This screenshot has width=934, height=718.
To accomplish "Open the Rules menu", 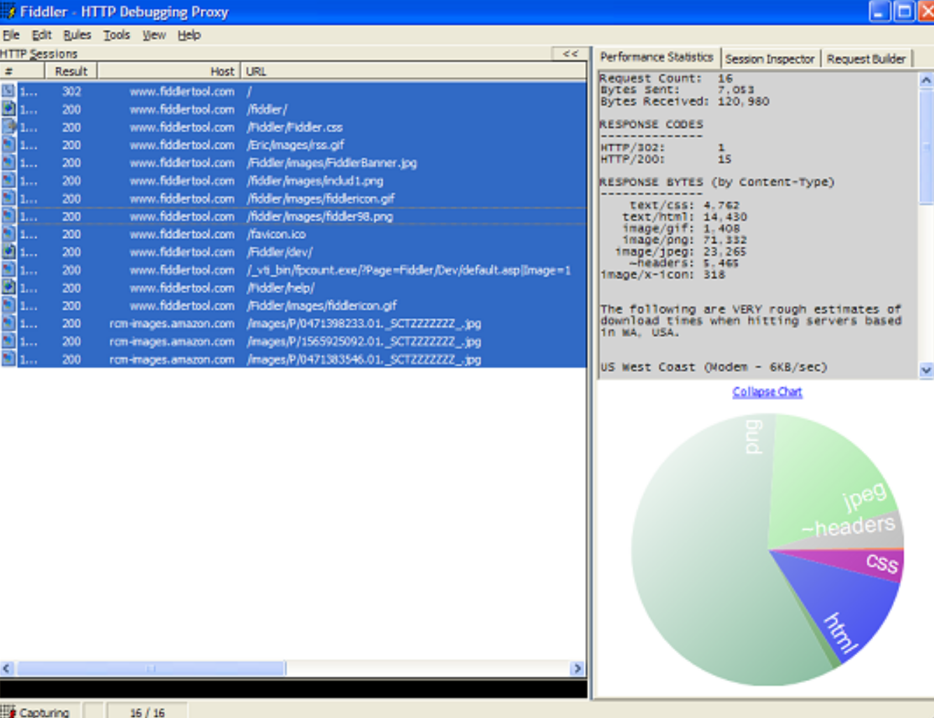I will click(77, 35).
